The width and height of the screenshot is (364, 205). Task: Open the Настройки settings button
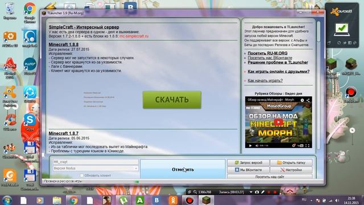tap(291, 170)
